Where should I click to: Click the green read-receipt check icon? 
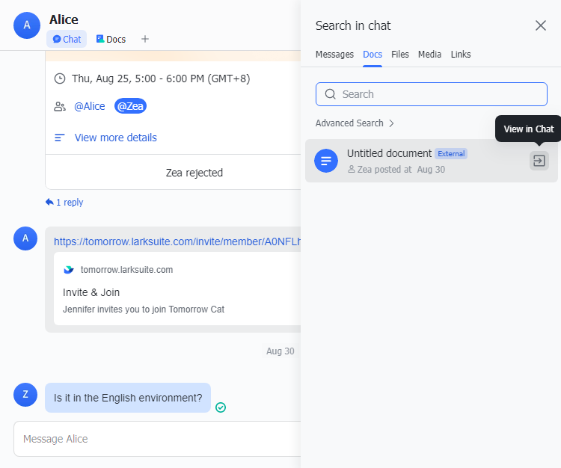coord(221,407)
